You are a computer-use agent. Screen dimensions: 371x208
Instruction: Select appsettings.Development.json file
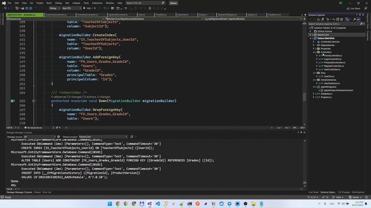click(x=339, y=90)
